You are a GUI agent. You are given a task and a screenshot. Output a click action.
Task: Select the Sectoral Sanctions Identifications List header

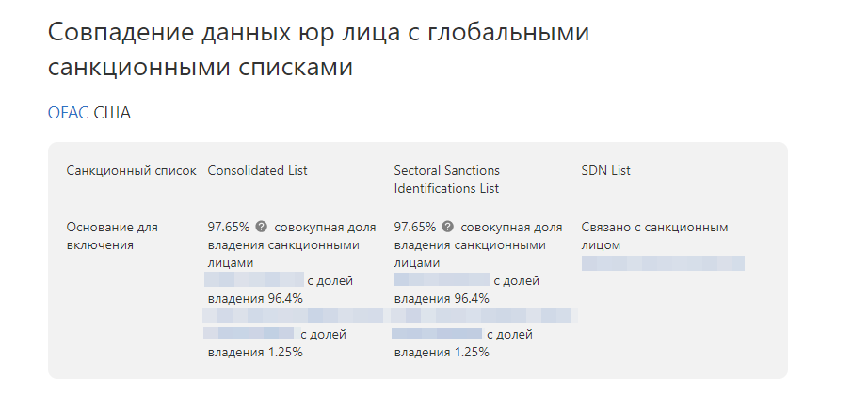point(446,180)
